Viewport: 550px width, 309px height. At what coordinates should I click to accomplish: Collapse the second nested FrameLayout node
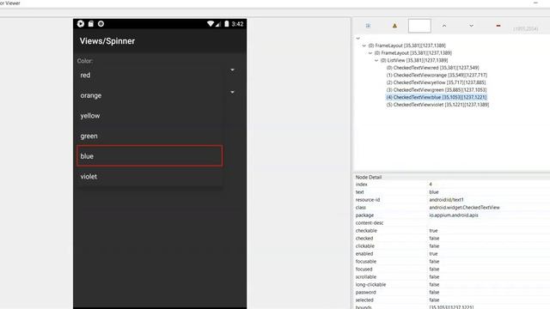coord(370,53)
